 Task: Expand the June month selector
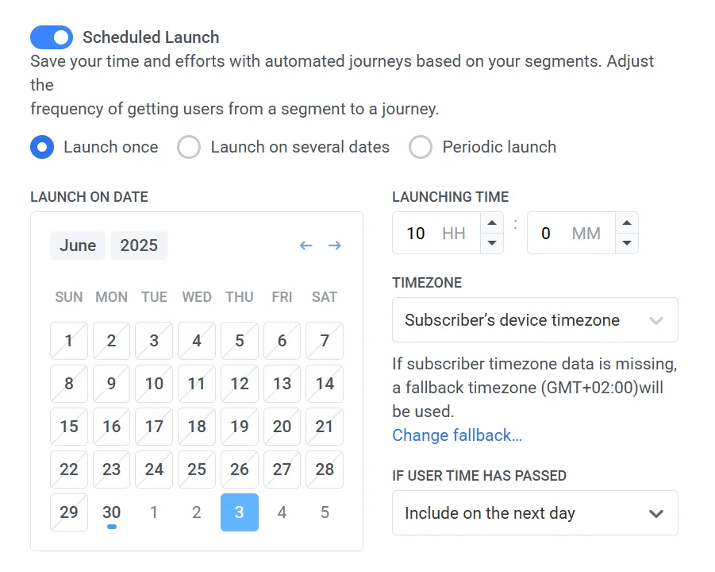point(77,245)
